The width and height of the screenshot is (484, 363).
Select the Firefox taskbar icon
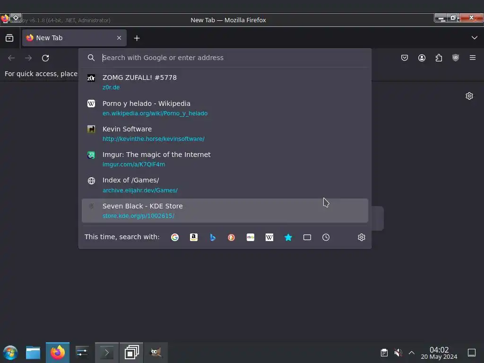pos(58,353)
